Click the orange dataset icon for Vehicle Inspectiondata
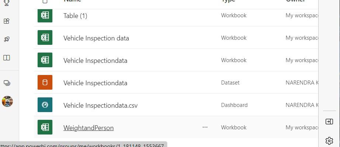 coord(45,83)
